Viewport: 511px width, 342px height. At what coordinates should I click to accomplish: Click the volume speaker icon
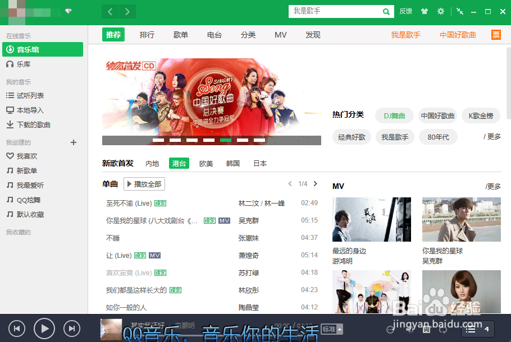tap(408, 330)
